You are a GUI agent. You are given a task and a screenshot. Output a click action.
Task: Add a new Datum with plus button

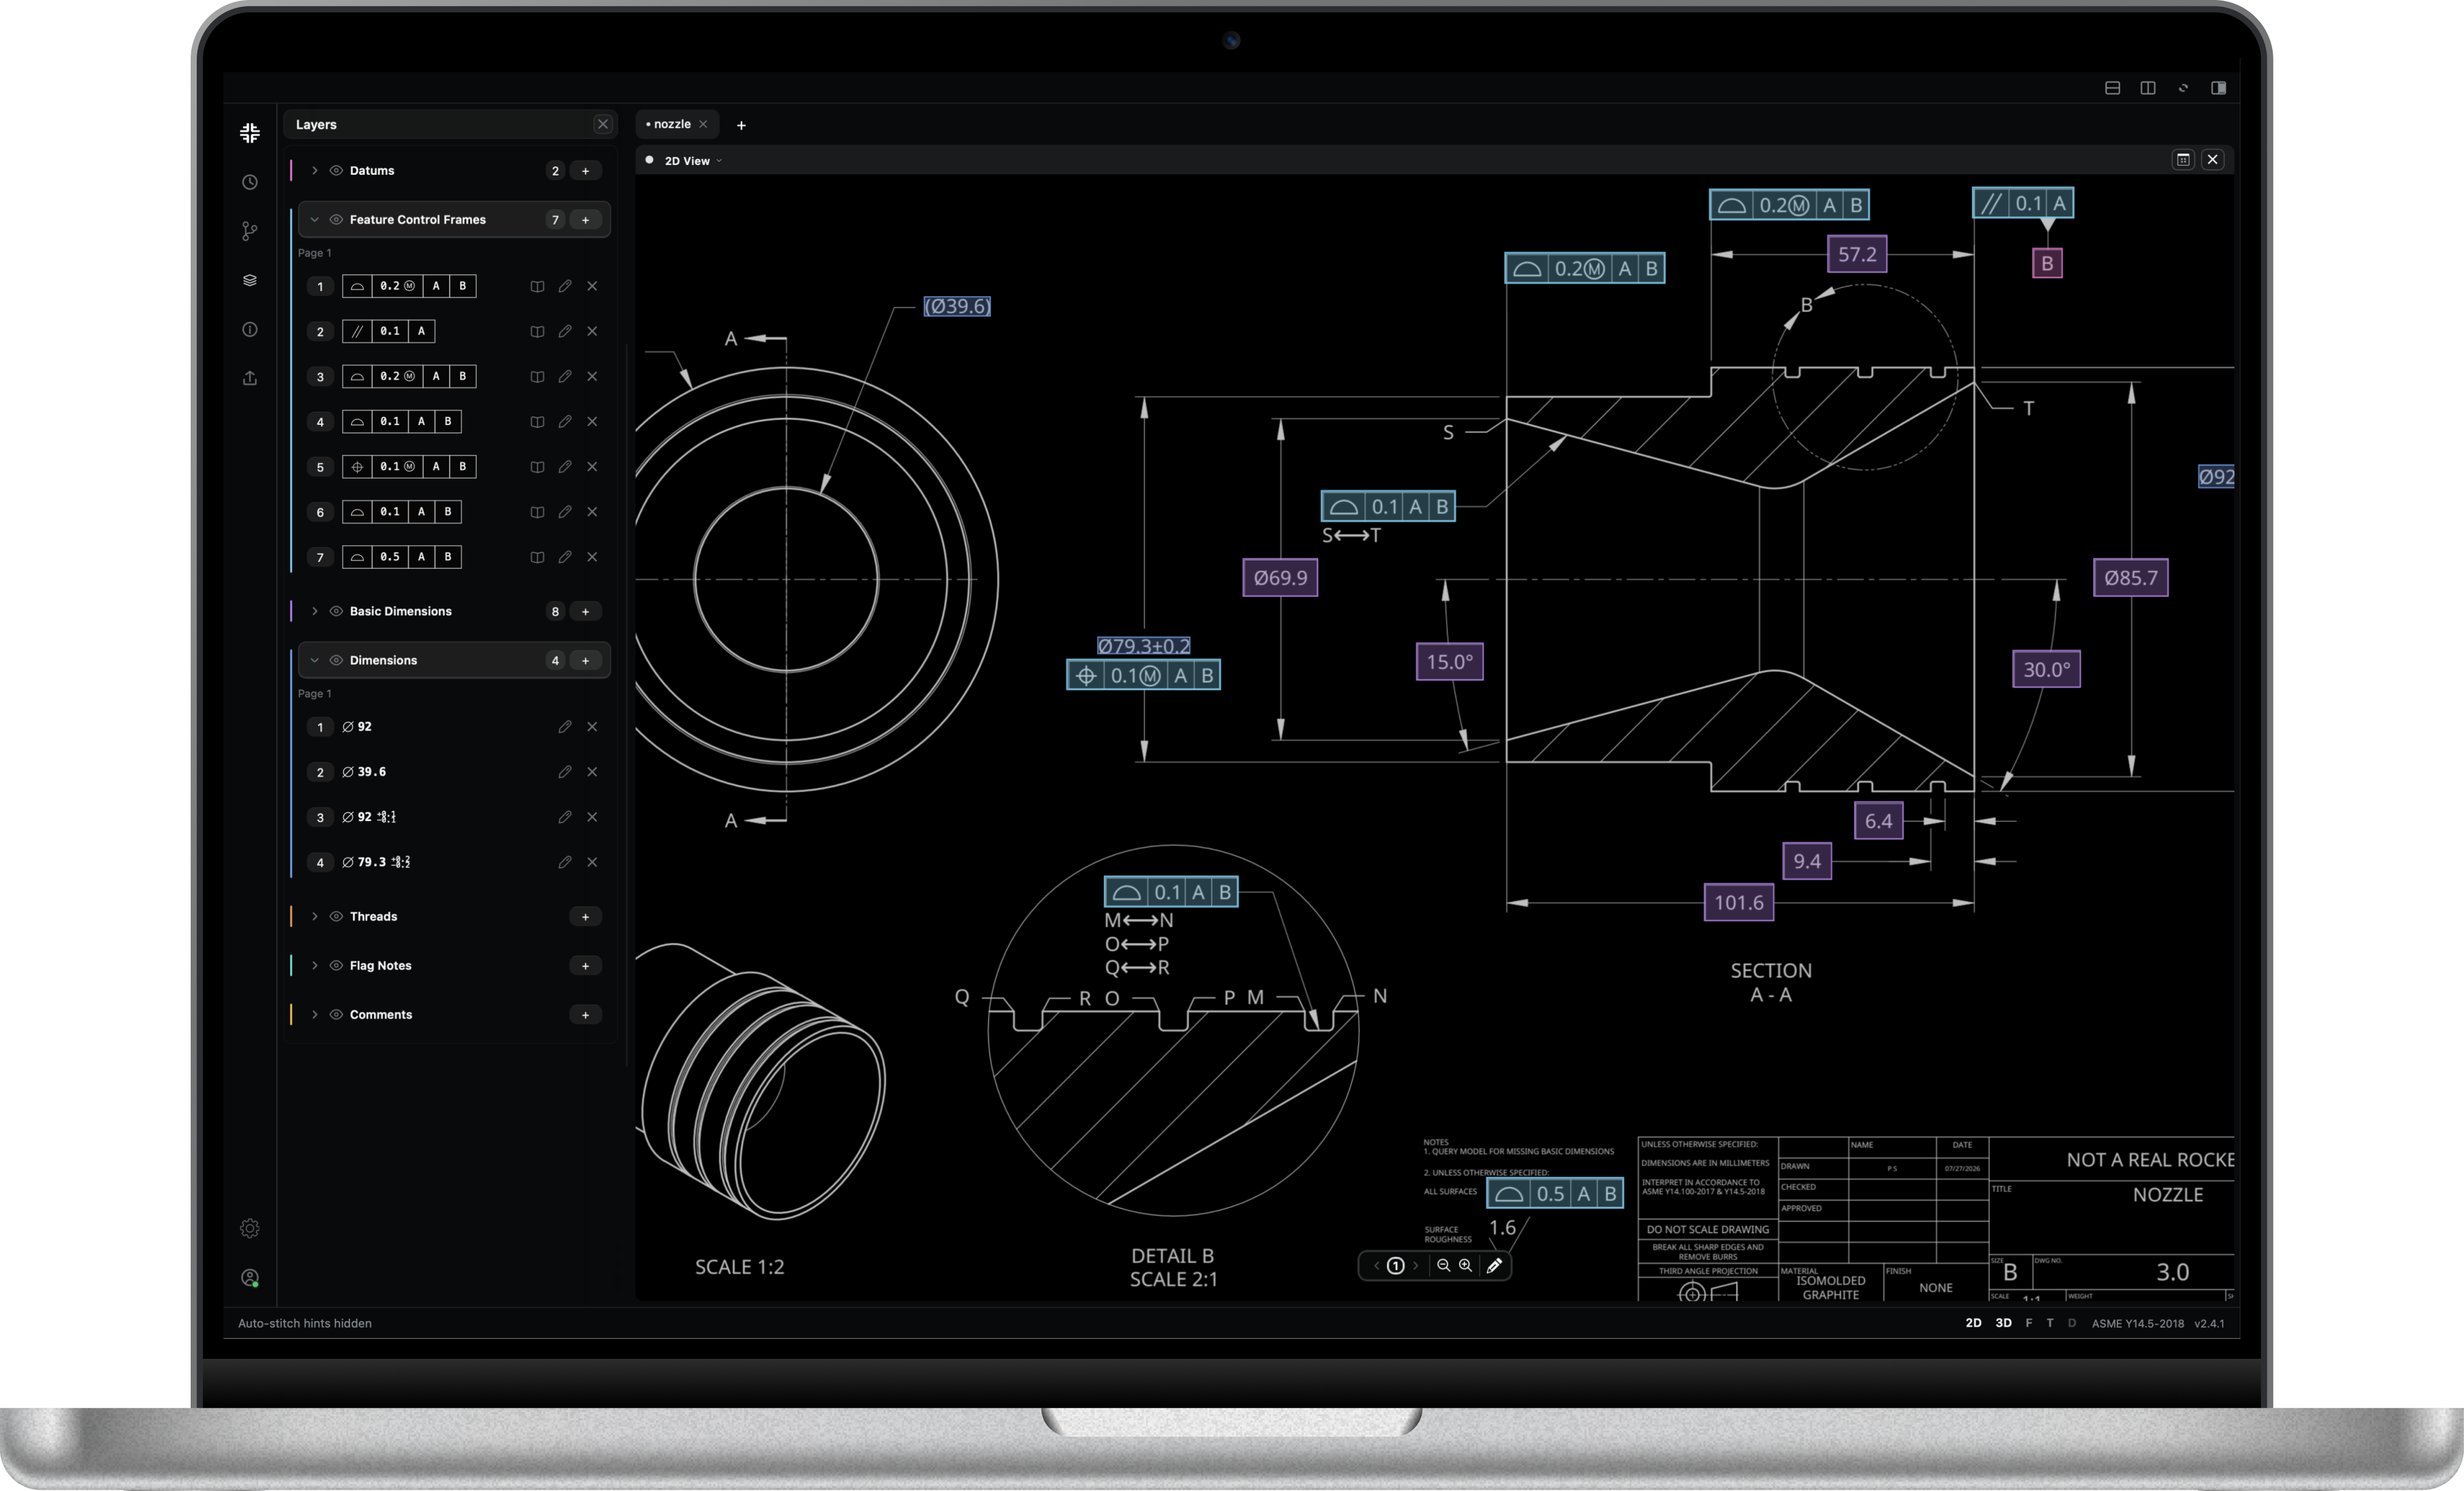click(585, 170)
